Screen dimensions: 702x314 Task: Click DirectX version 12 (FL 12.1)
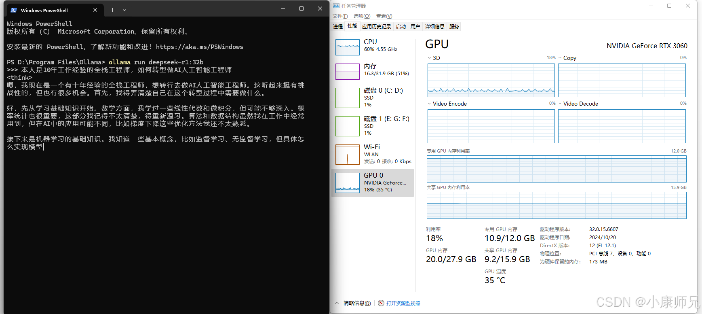(x=603, y=246)
